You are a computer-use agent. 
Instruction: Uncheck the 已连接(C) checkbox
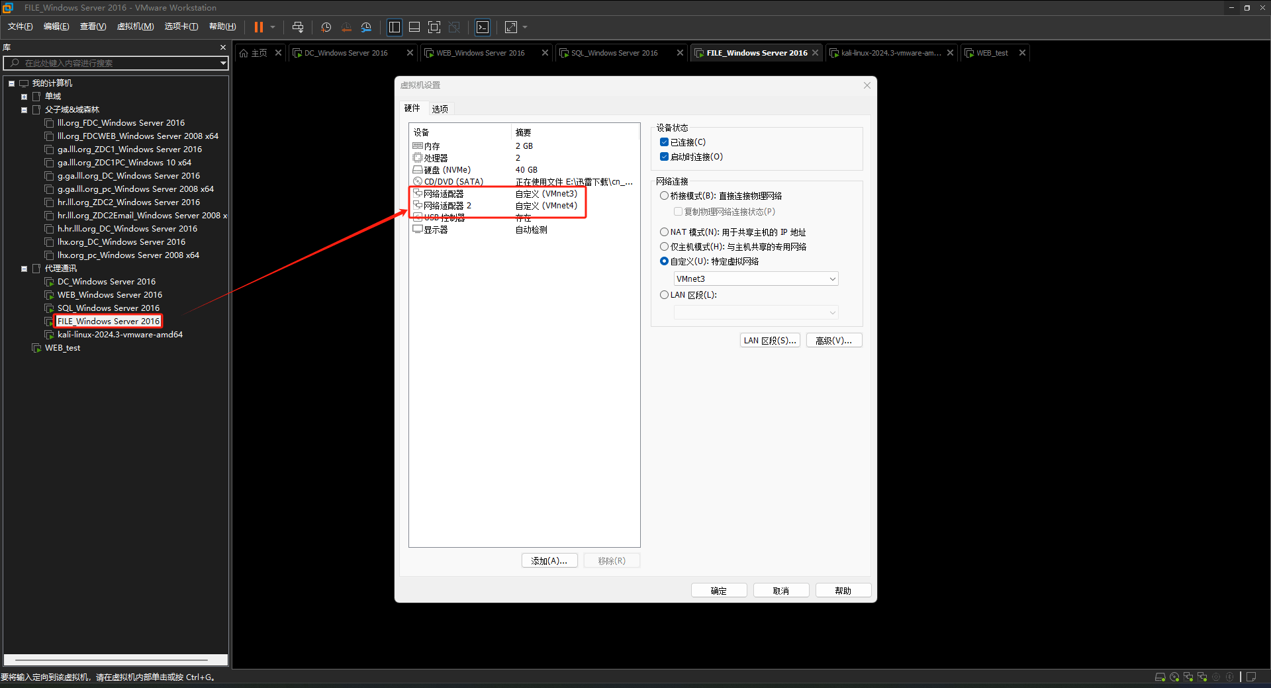[x=664, y=142]
